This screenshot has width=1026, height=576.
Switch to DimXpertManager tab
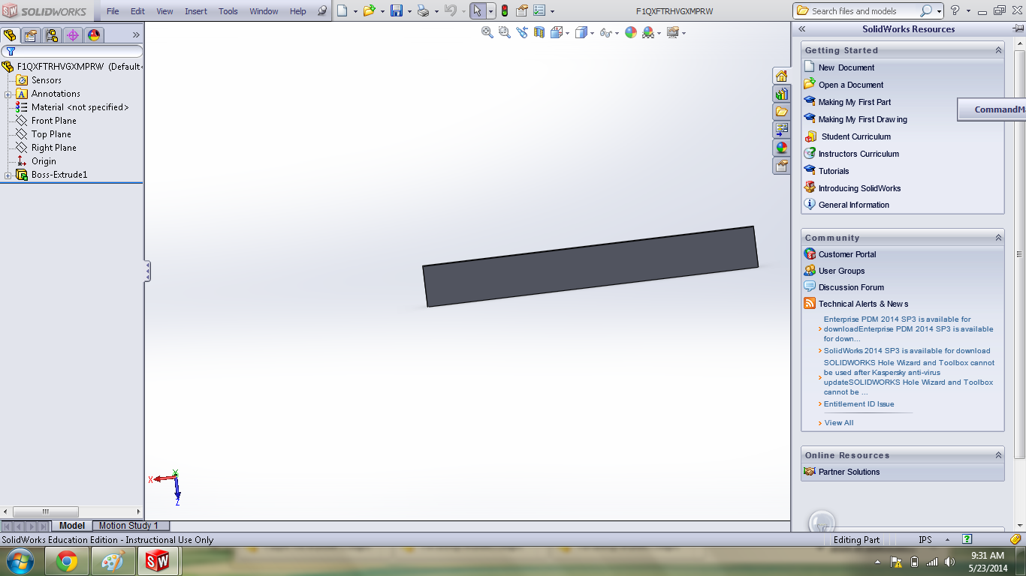pos(73,35)
